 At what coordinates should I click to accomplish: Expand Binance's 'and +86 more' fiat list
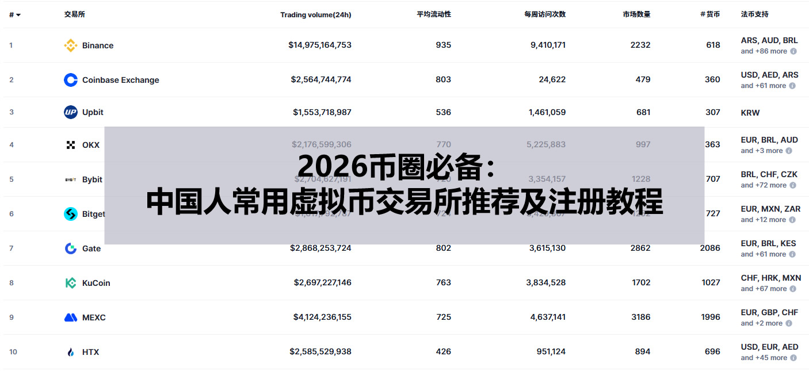764,51
